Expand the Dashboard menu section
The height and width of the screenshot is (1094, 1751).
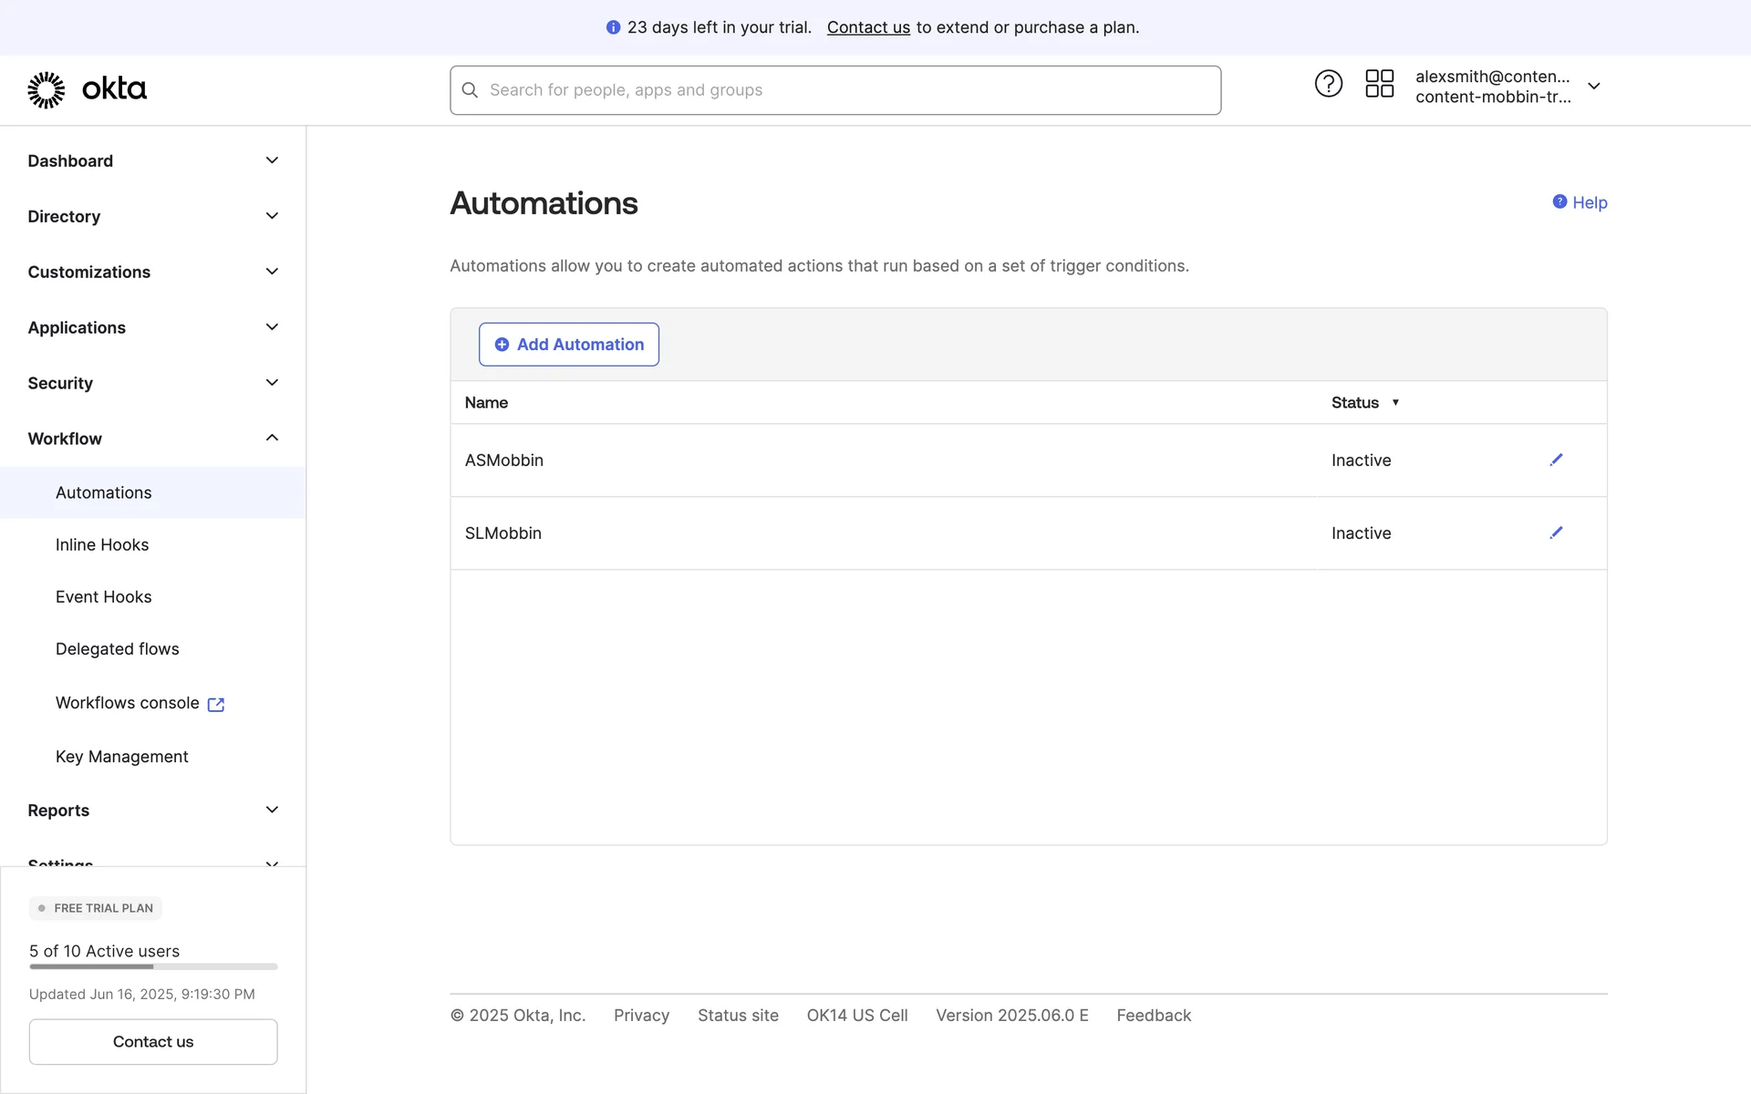pyautogui.click(x=152, y=160)
